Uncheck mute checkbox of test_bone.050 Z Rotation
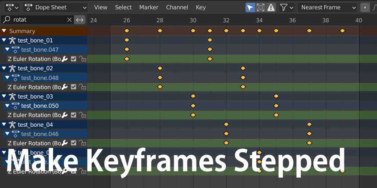 [x=74, y=115]
